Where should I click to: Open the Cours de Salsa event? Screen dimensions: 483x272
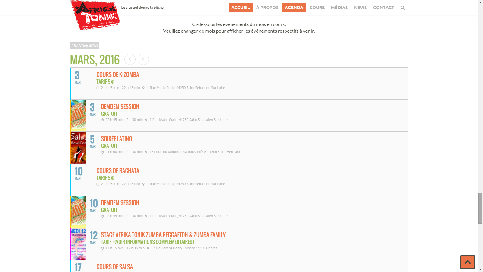(114, 267)
